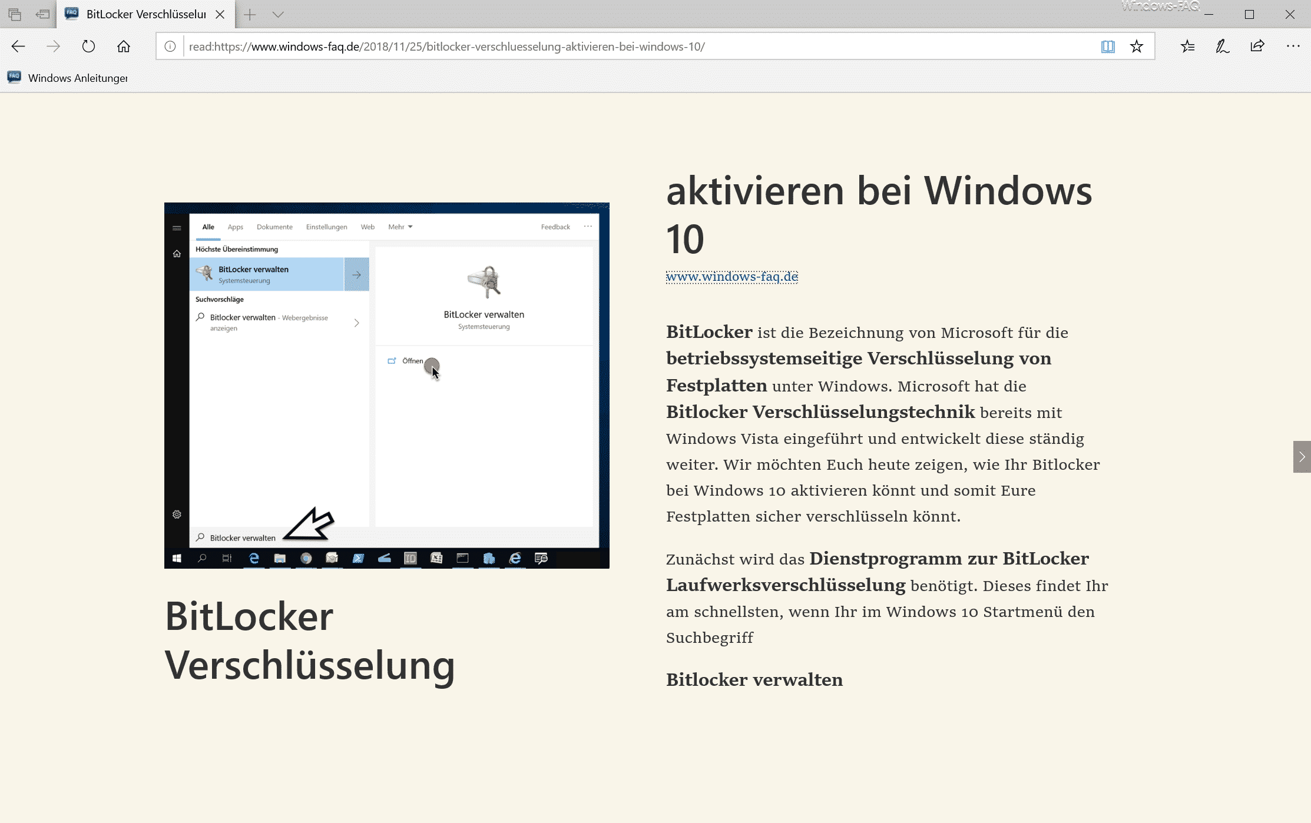Click the forward navigation arrow
Viewport: 1311px width, 823px height.
tap(53, 47)
